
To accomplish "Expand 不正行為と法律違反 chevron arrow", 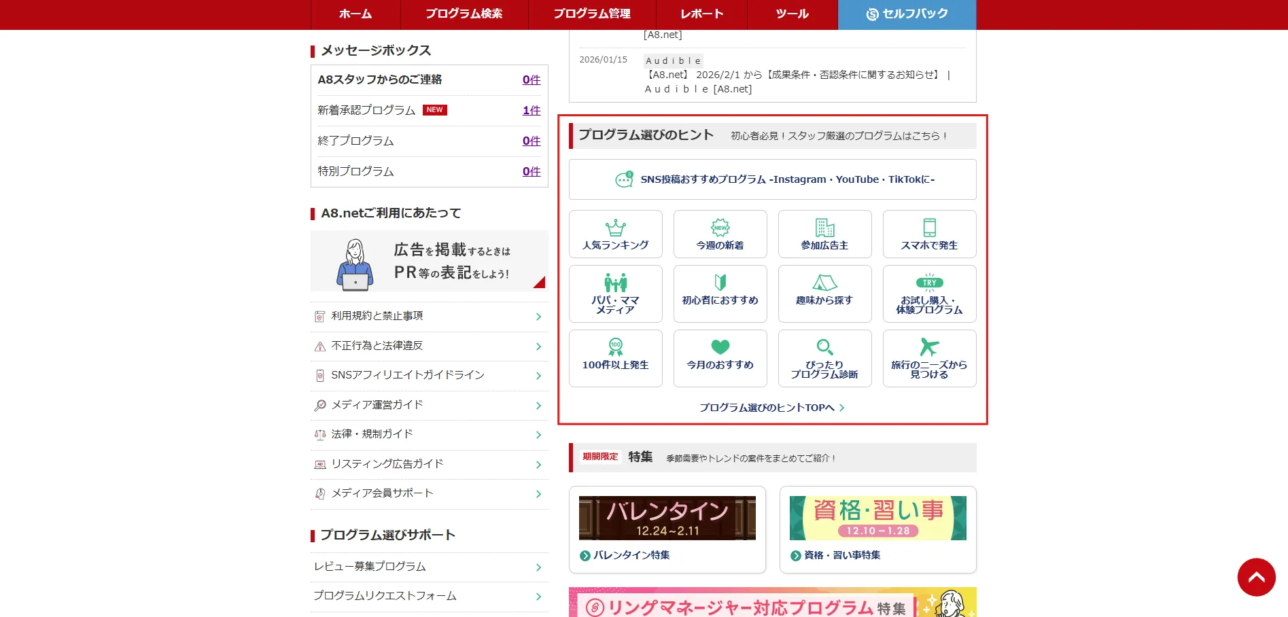I will pos(538,347).
